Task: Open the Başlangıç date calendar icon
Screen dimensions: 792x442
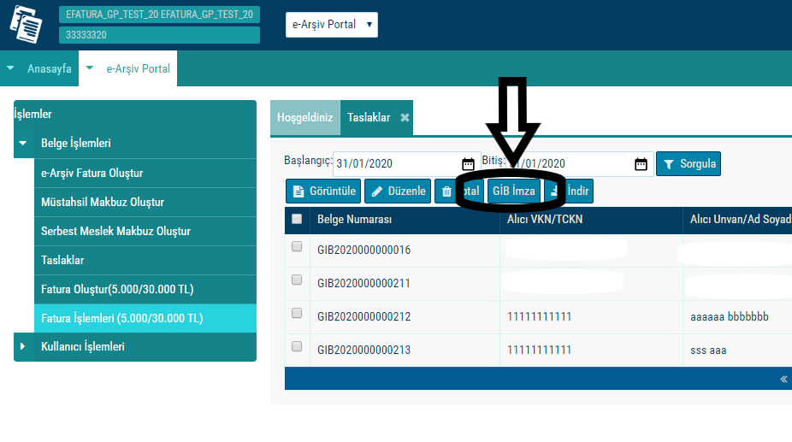Action: tap(467, 164)
